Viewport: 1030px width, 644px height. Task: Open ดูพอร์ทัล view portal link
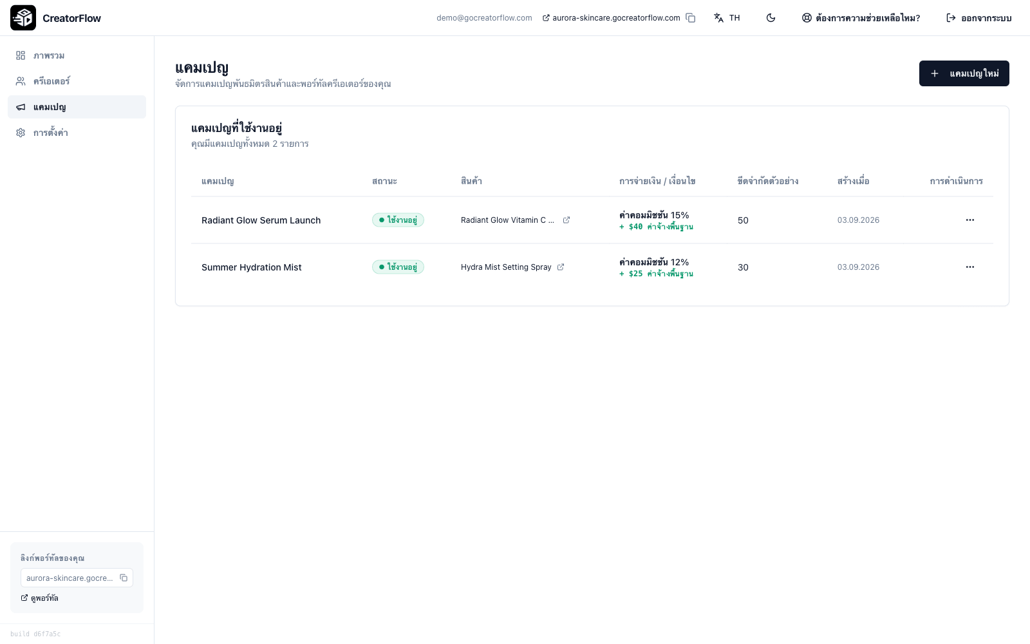[39, 598]
